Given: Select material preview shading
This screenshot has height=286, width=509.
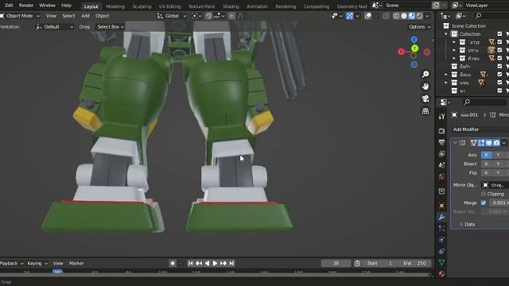Looking at the screenshot, I should 412,16.
